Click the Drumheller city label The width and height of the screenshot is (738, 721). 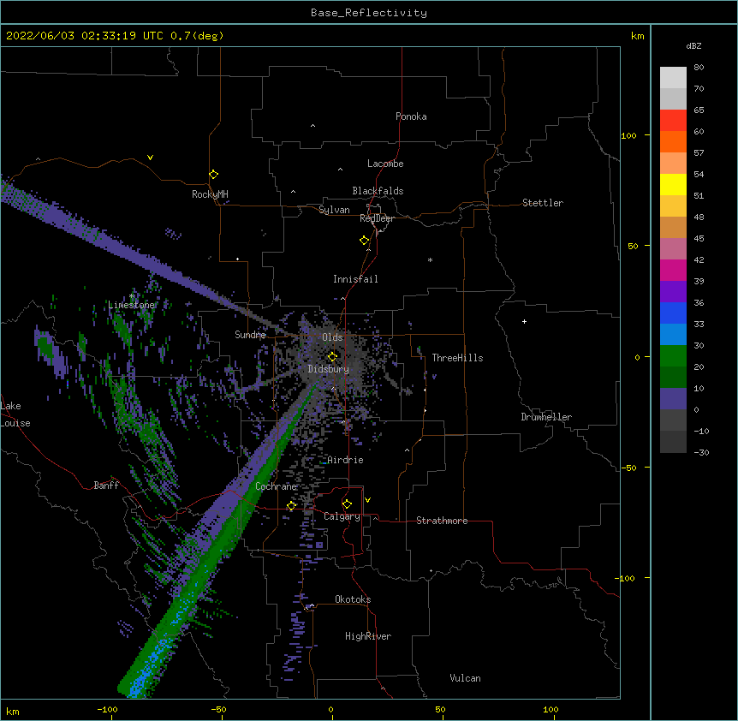(x=546, y=417)
